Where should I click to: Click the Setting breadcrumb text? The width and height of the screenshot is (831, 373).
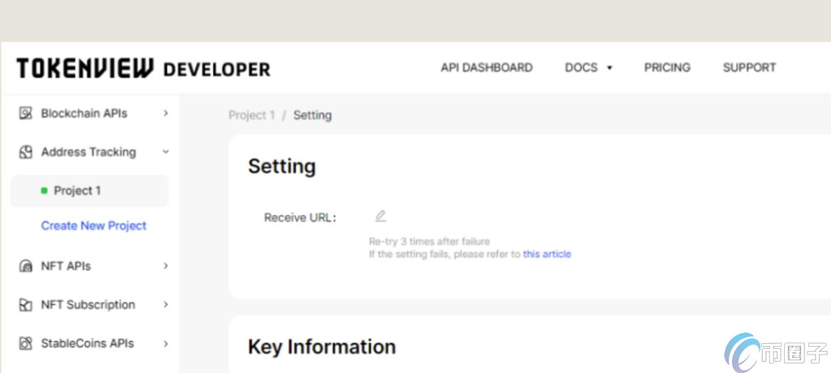coord(313,115)
